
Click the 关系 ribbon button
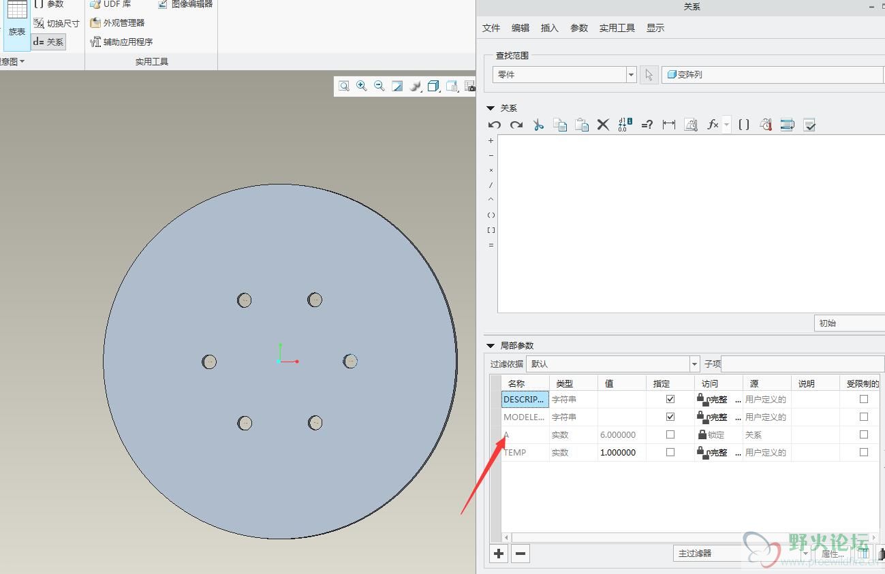tap(48, 42)
